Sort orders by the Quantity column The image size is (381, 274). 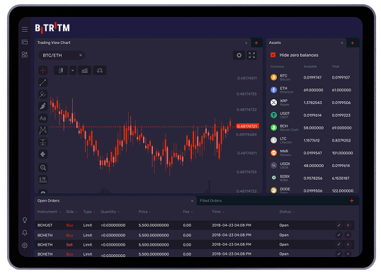pos(110,212)
